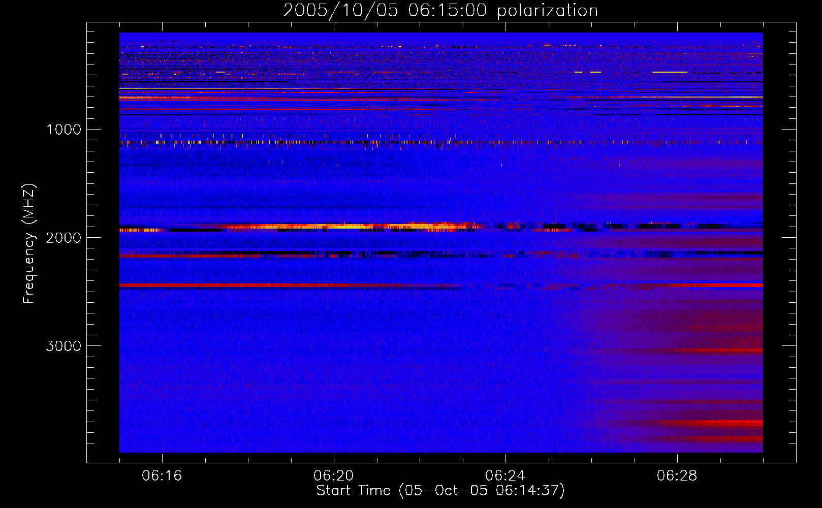Click the 06:24 time tick label
The height and width of the screenshot is (508, 822).
[x=505, y=476]
